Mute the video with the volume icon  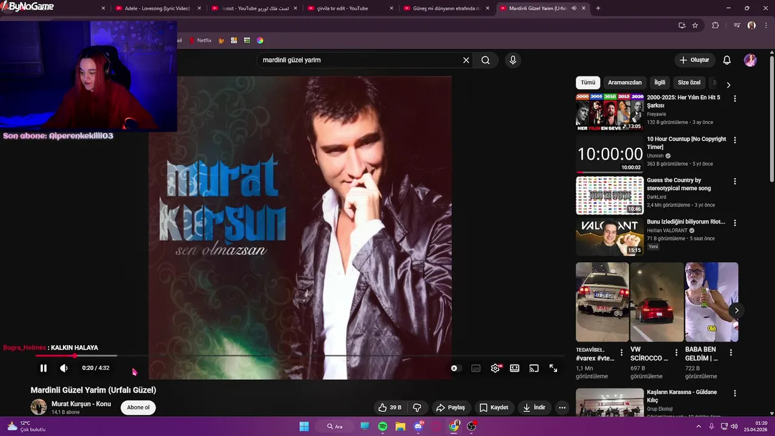(64, 368)
